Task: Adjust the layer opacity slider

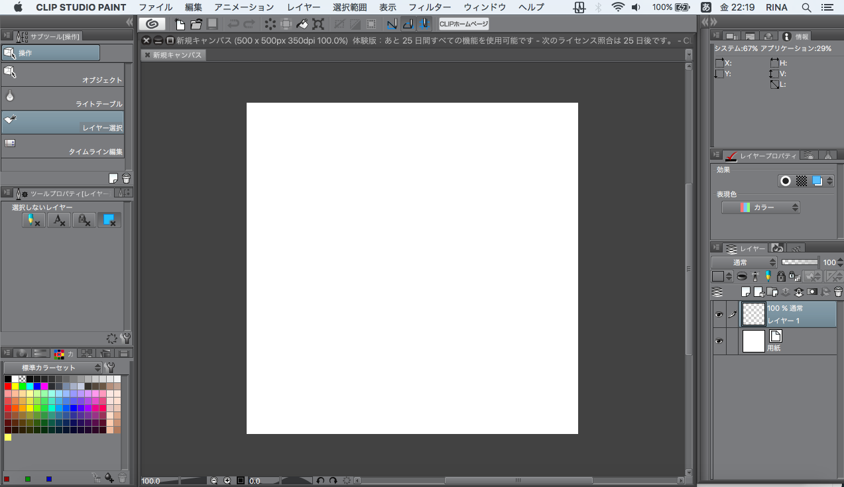Action: [800, 262]
